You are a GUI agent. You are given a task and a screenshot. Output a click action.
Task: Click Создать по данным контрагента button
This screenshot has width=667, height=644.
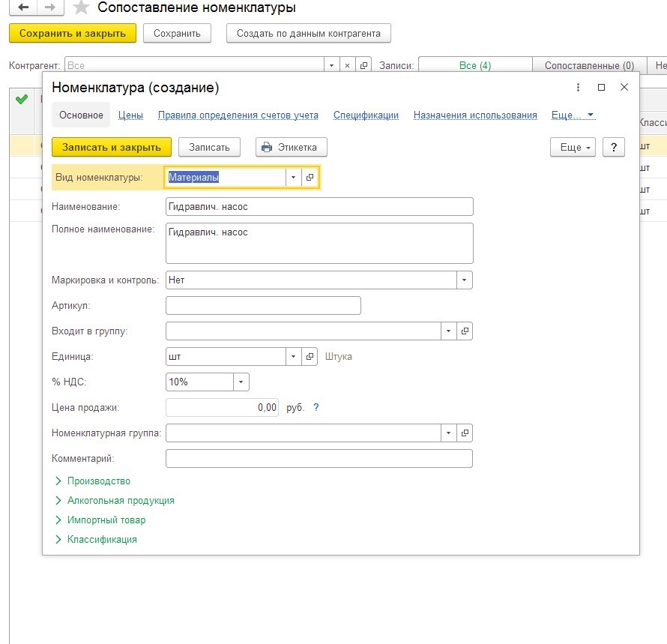point(309,33)
